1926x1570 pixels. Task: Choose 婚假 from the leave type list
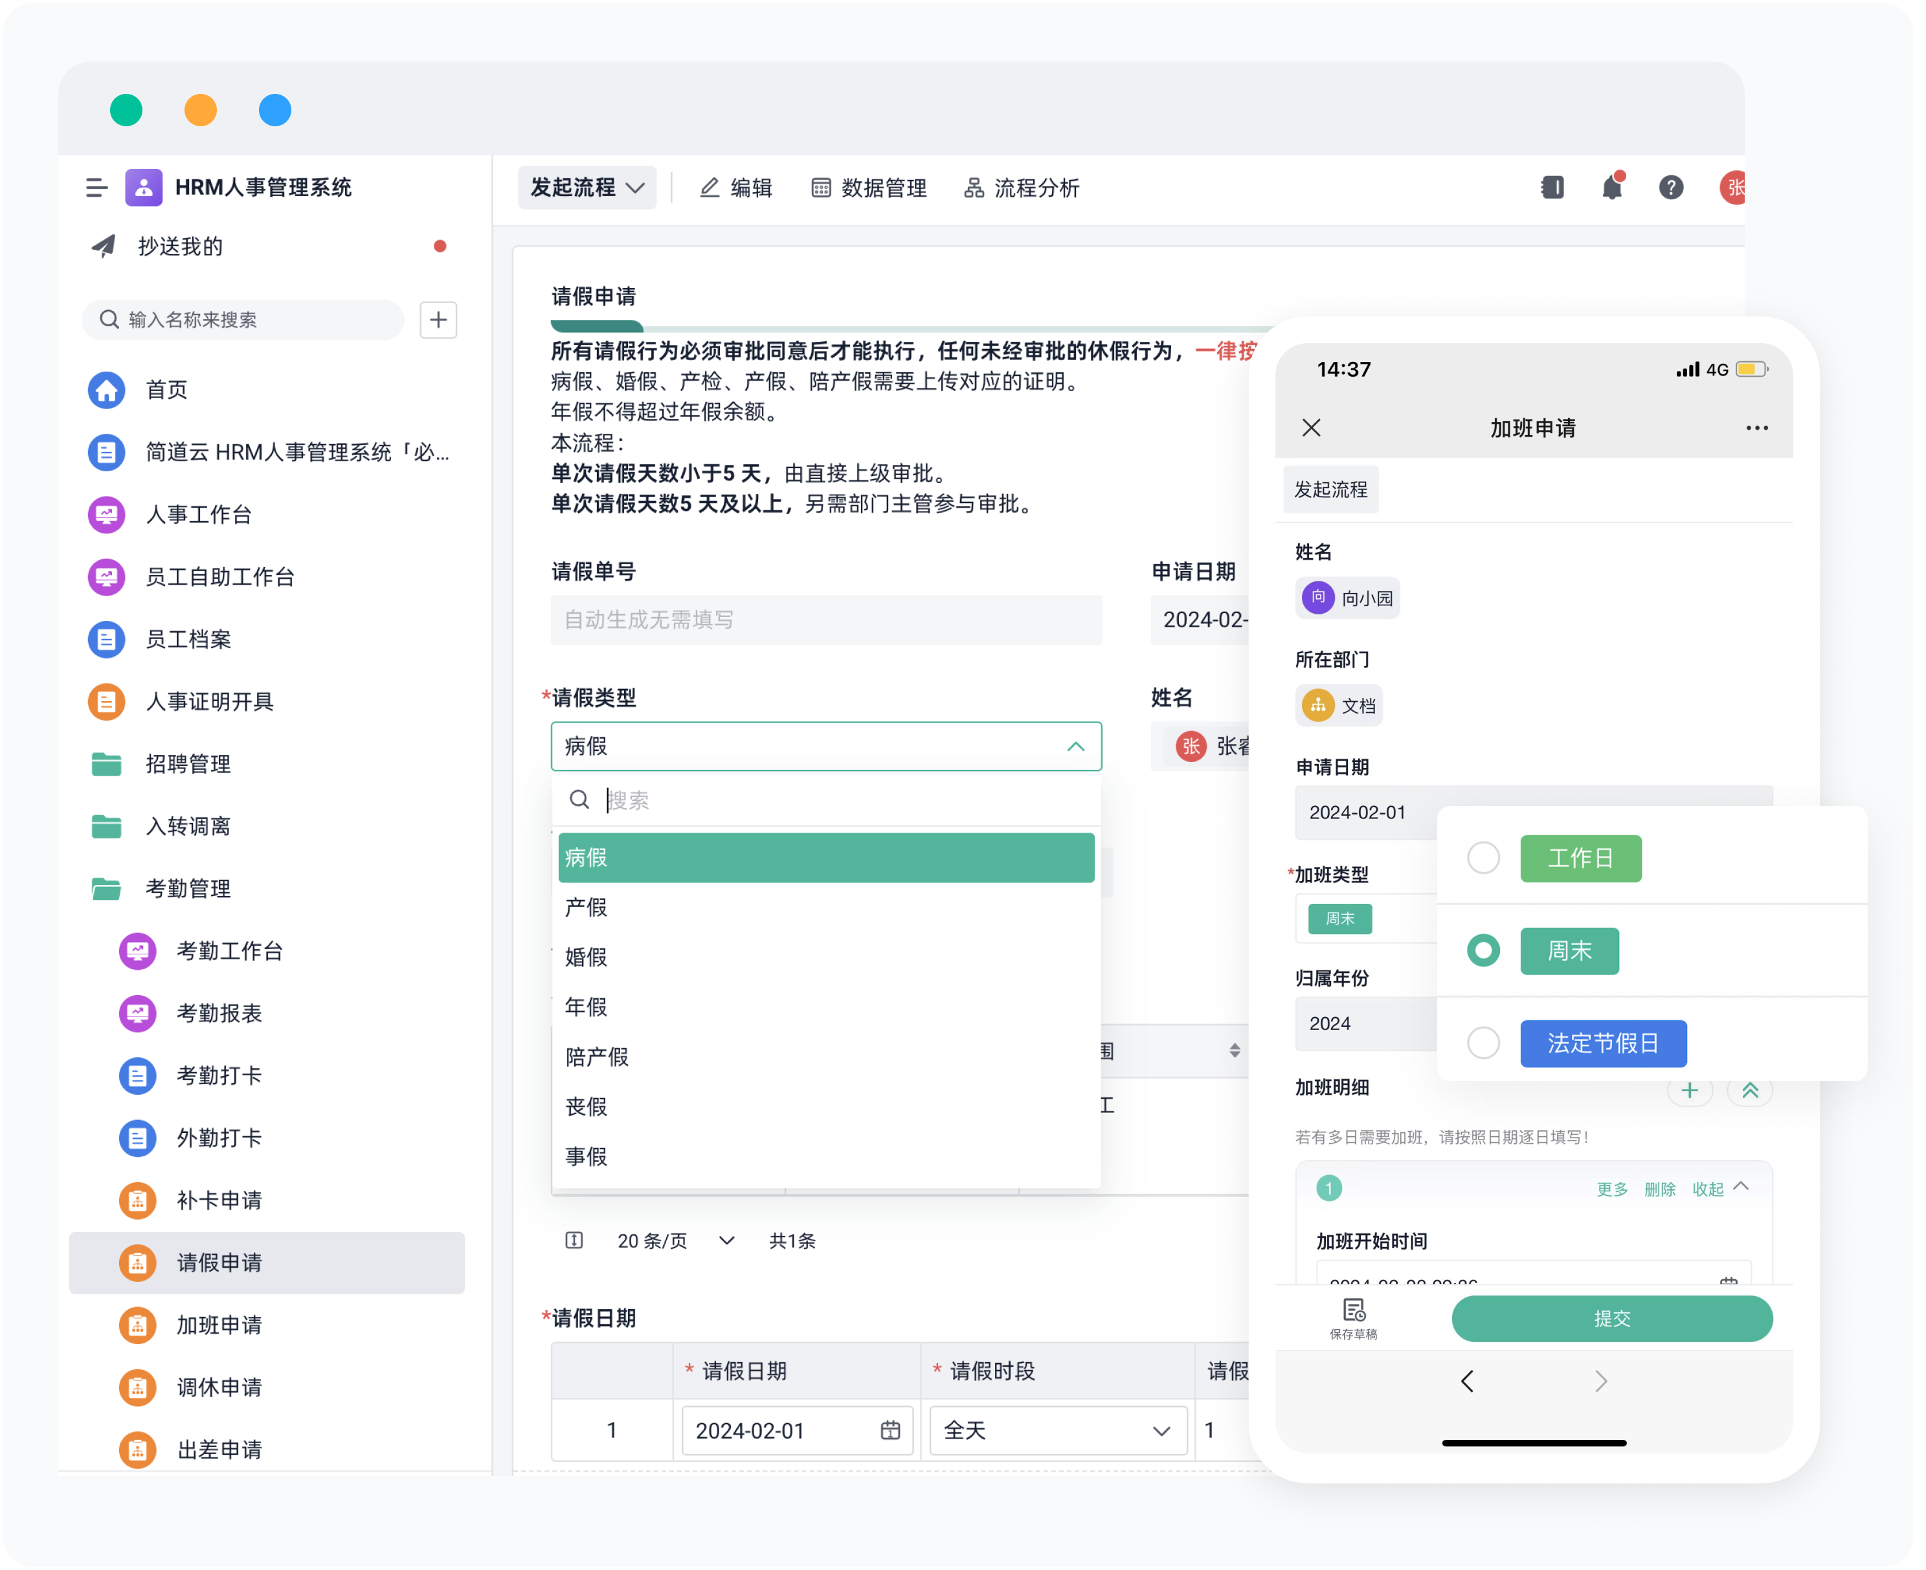point(825,957)
